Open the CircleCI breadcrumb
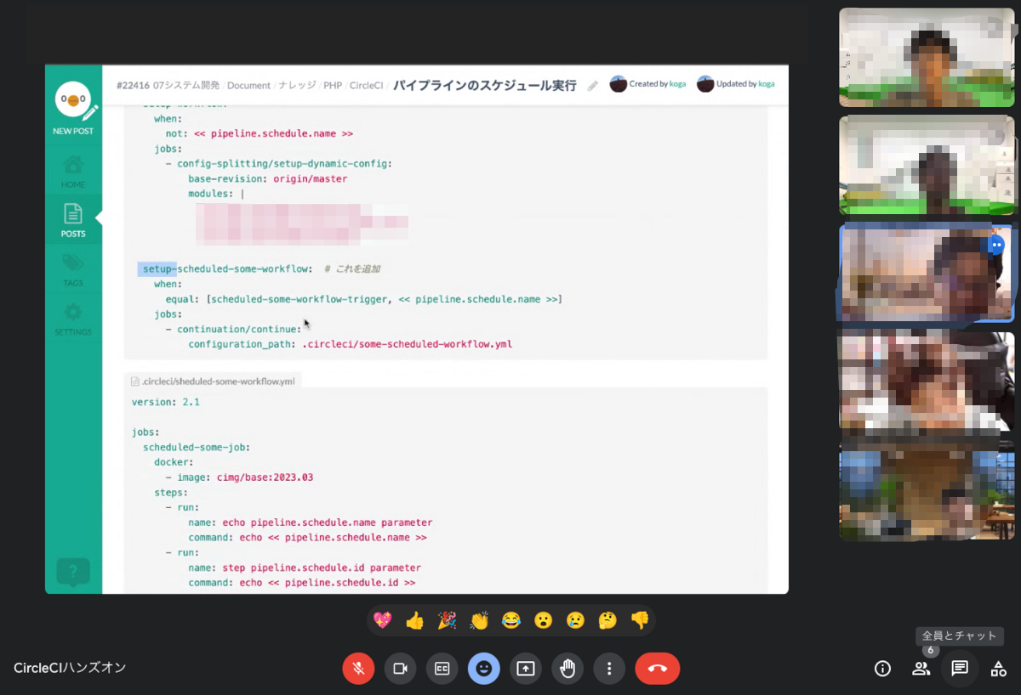 point(367,85)
